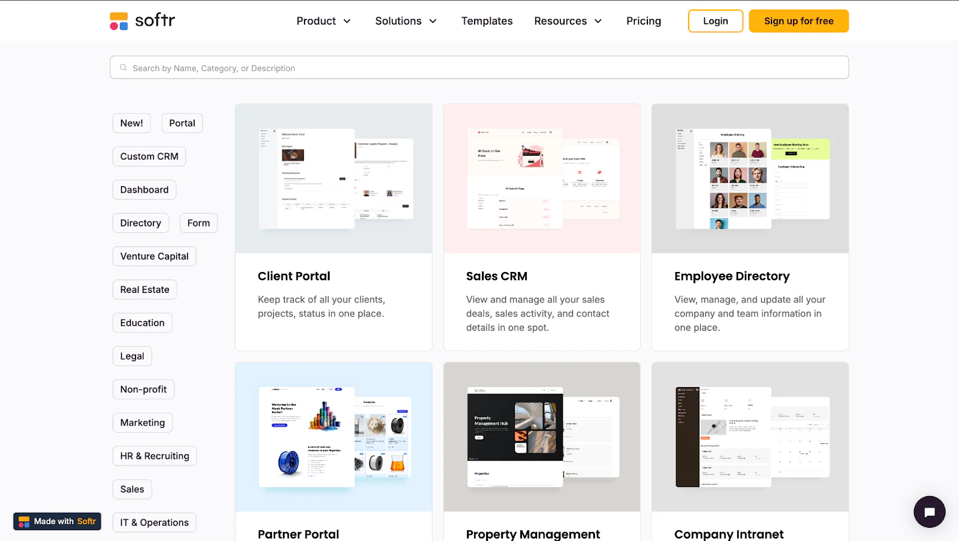Filter by Venture Capital category
The height and width of the screenshot is (541, 959).
154,256
